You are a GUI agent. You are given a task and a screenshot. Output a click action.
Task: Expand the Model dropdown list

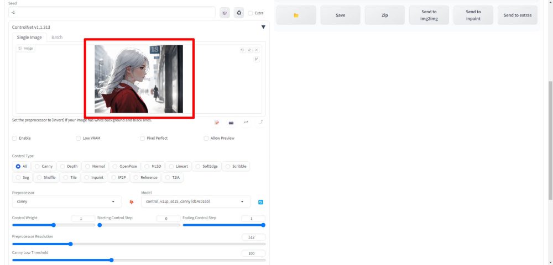coord(196,202)
